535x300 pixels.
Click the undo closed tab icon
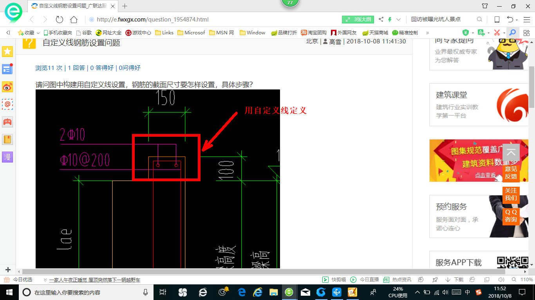(x=510, y=20)
